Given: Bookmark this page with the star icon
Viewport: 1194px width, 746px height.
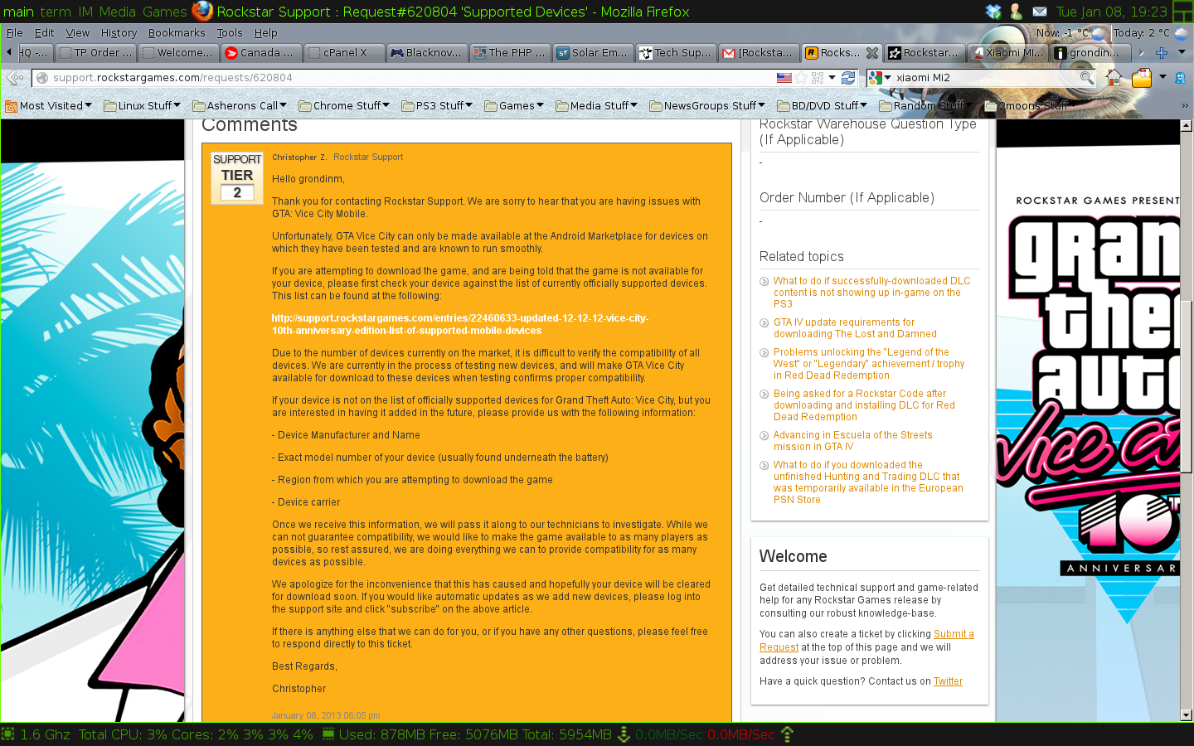Looking at the screenshot, I should pos(801,78).
